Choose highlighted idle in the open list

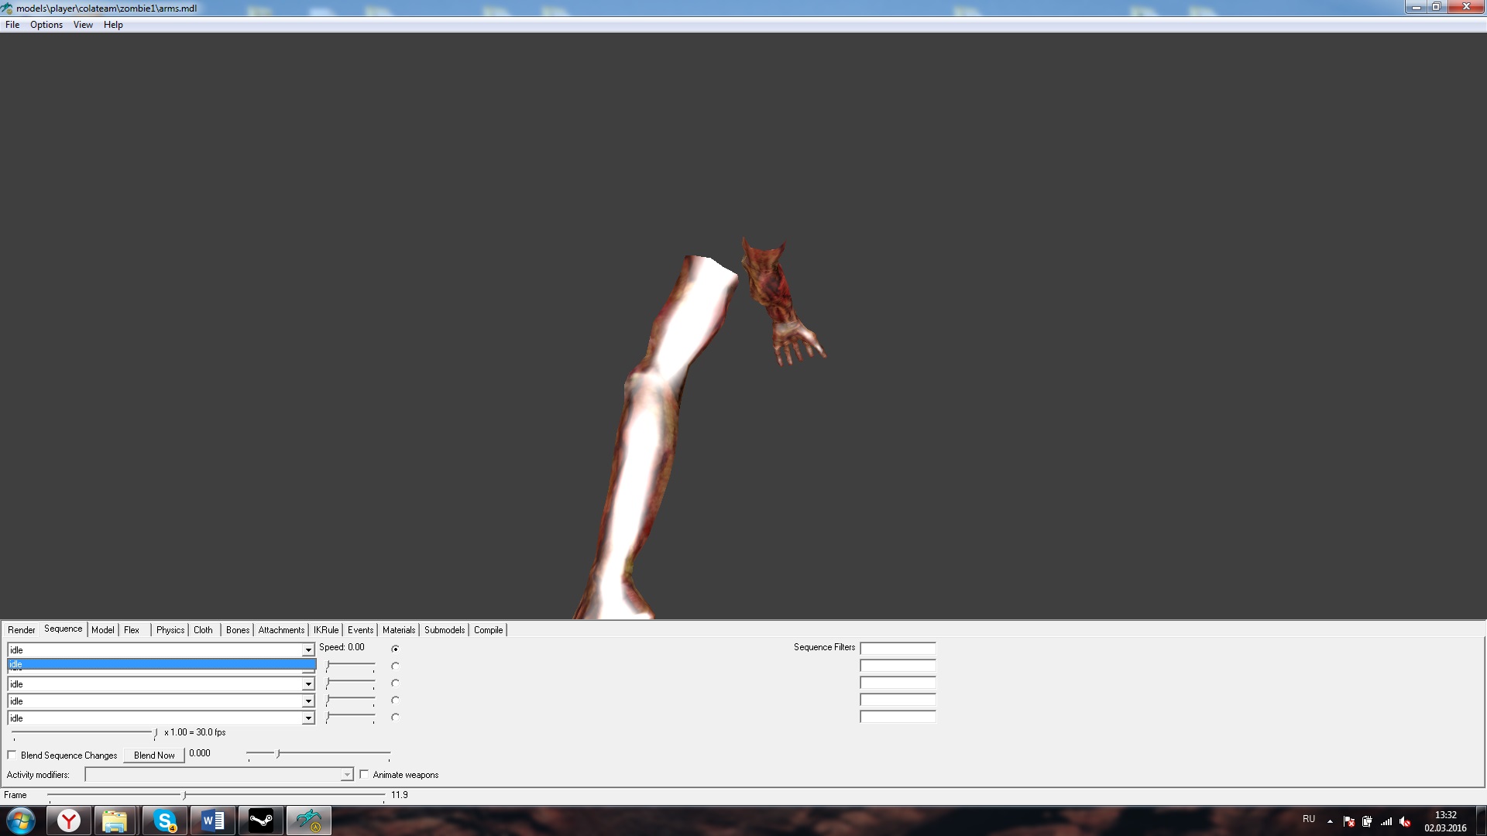[x=162, y=664]
